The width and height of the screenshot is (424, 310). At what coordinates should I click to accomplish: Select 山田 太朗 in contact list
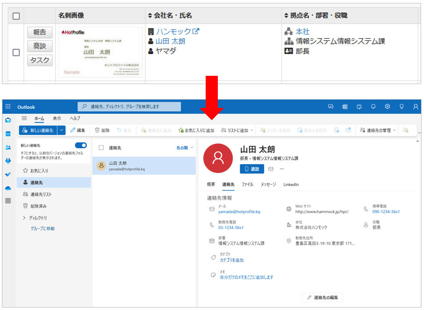144,166
